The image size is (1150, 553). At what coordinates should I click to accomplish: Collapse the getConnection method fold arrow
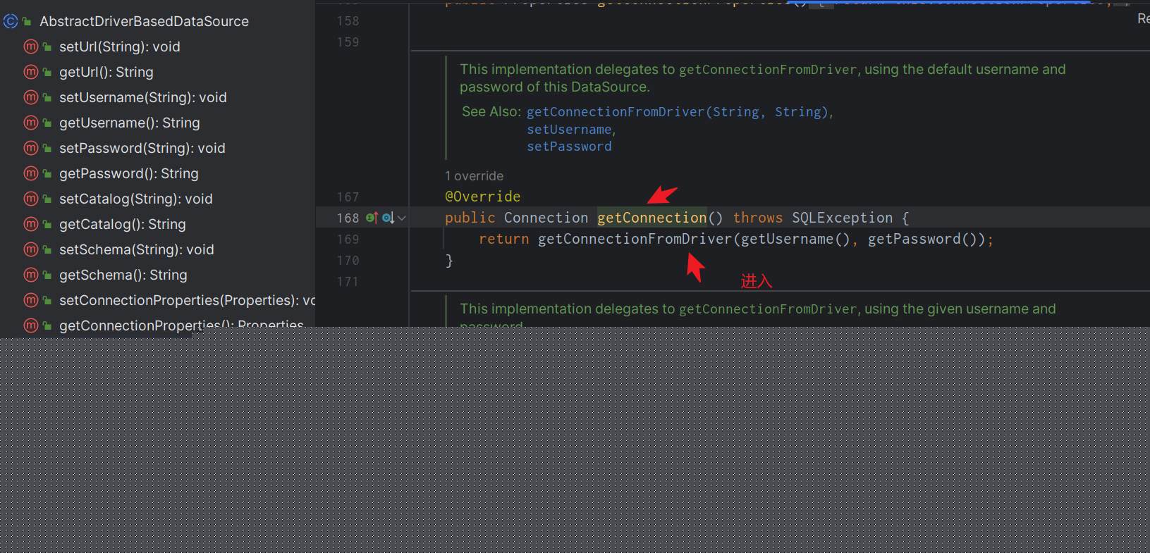point(402,218)
